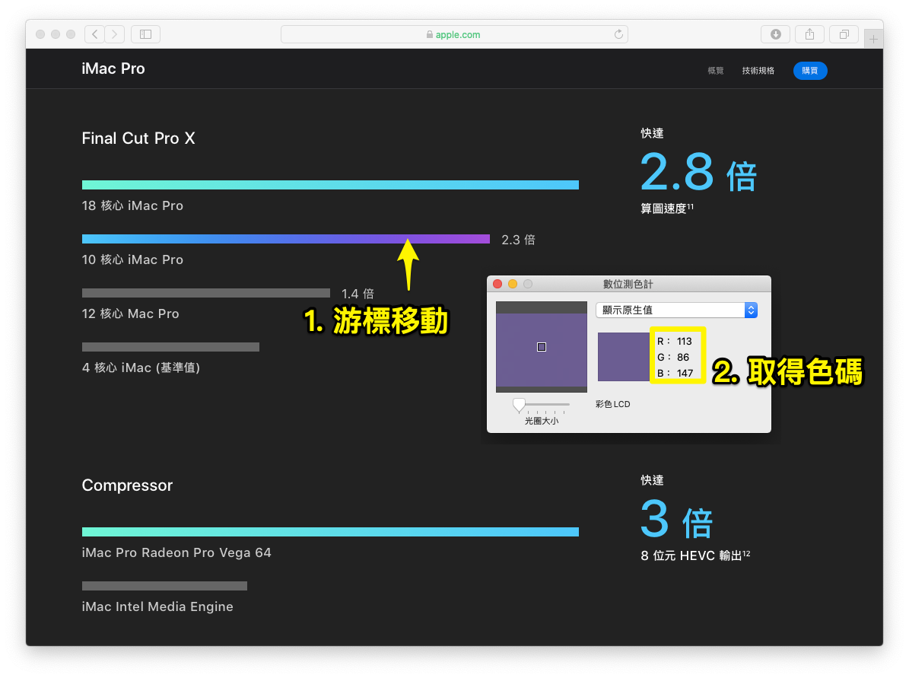The image size is (909, 678).
Task: Click the 18 核心 iMac Pro gradient bar
Action: [330, 185]
